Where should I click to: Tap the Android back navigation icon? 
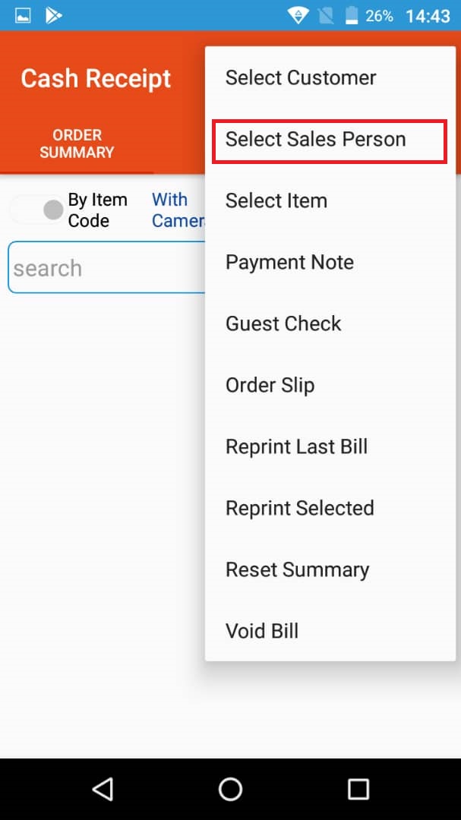click(x=103, y=789)
